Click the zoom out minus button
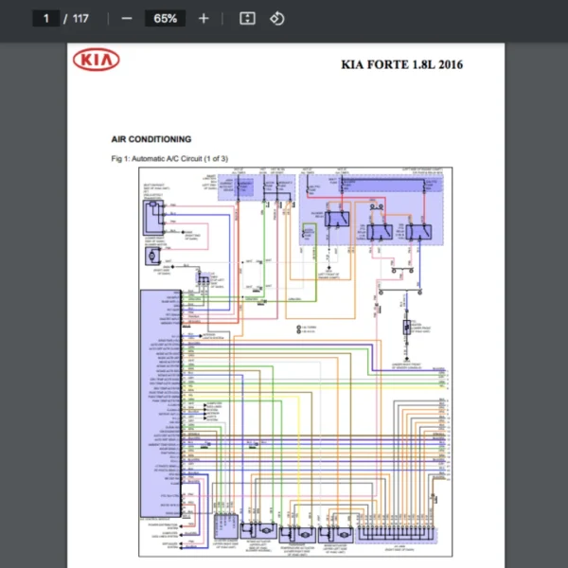The image size is (568, 568). 127,18
